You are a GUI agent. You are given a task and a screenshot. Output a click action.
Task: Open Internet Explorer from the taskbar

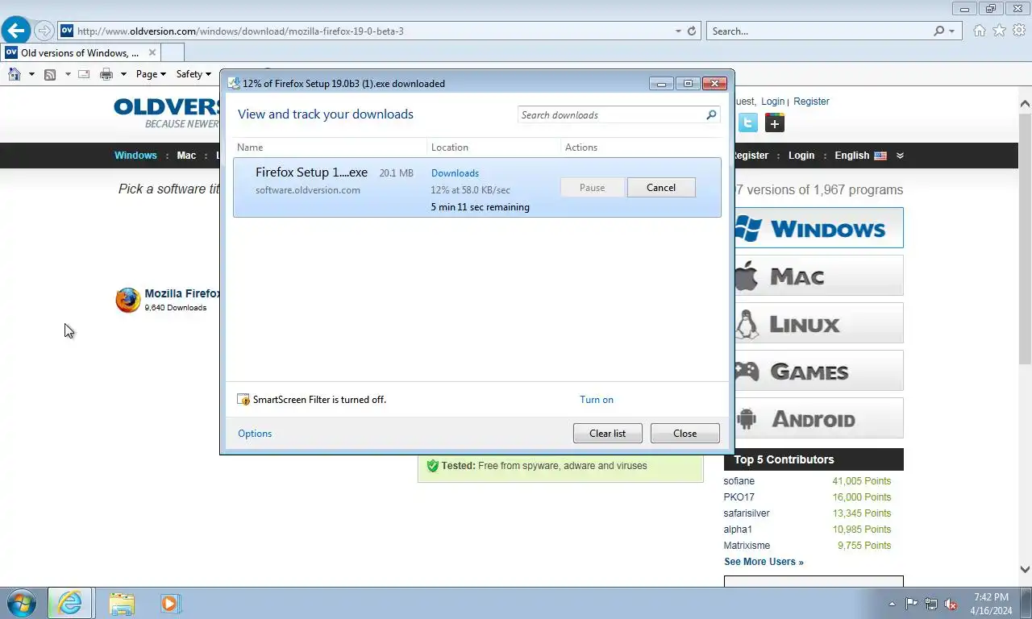tap(70, 603)
